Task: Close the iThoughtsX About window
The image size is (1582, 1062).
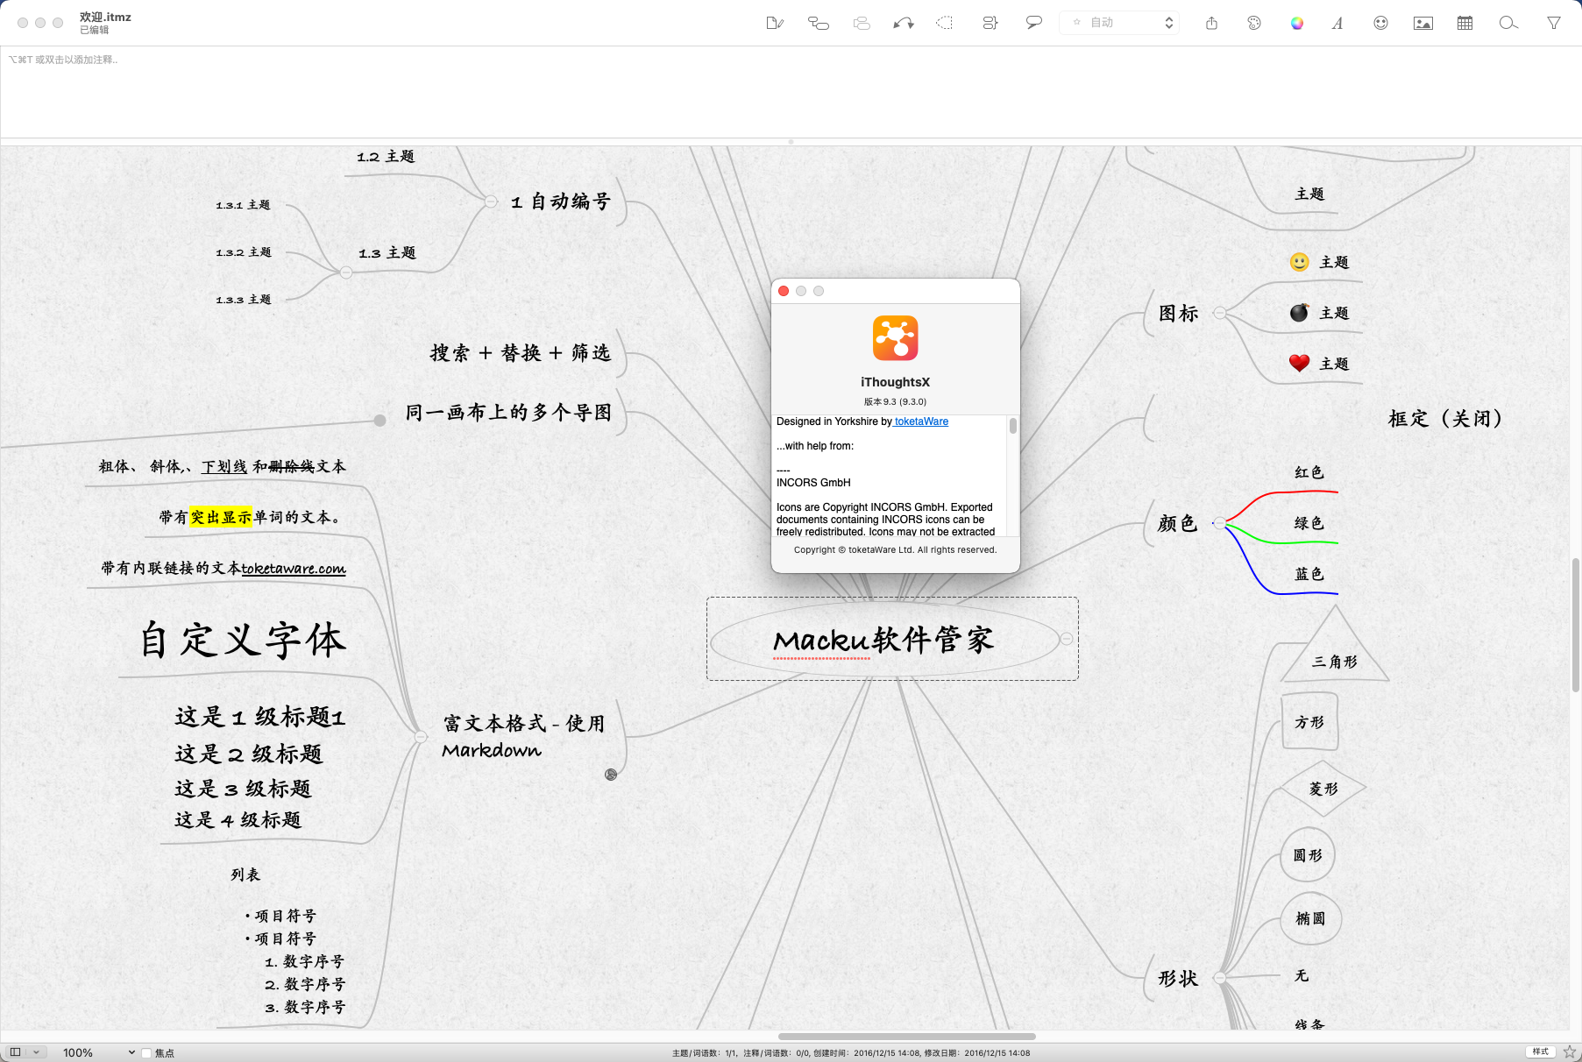Action: click(784, 291)
